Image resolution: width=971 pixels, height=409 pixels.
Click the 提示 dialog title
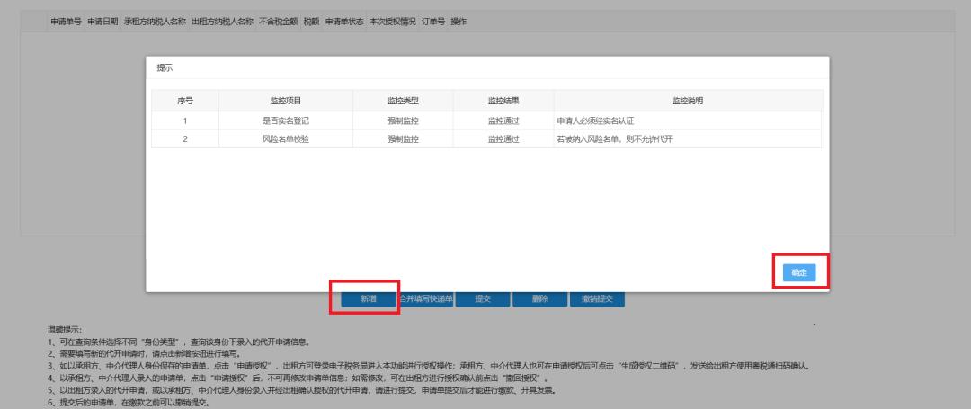pyautogui.click(x=165, y=68)
